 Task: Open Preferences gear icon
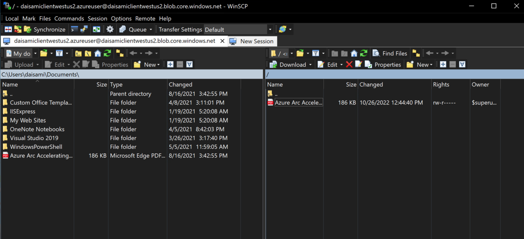tap(110, 30)
